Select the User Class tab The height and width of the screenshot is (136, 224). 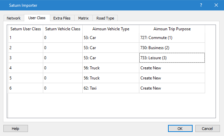pyautogui.click(x=37, y=18)
